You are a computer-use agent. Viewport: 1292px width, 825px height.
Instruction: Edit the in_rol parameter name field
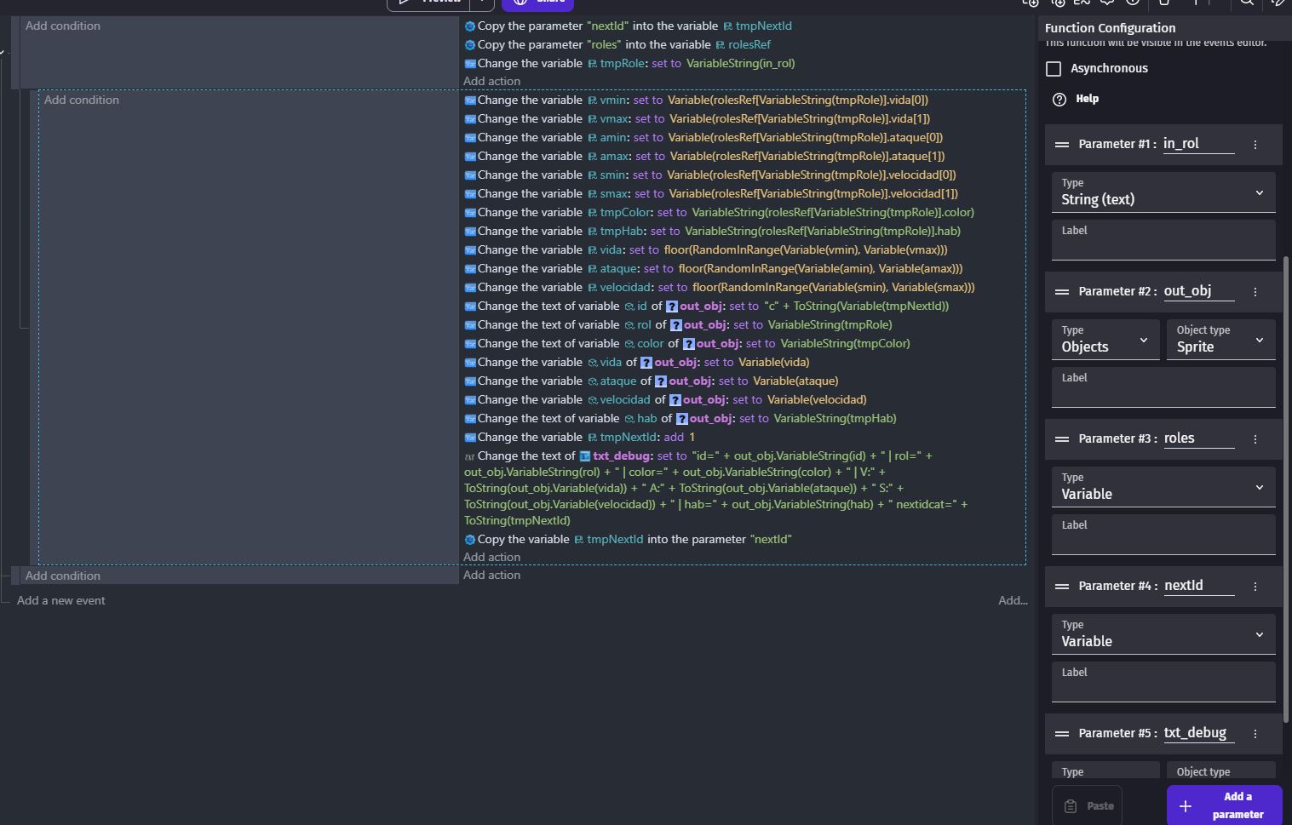point(1197,144)
